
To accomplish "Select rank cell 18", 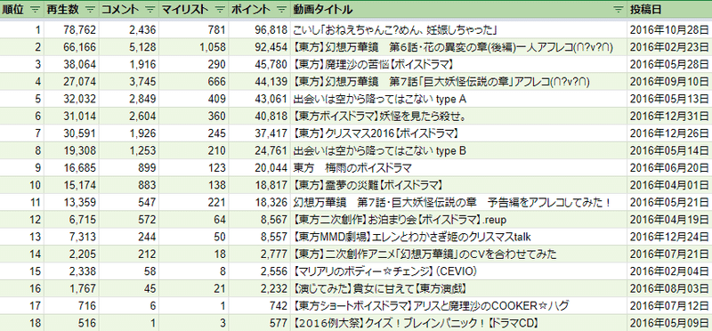I will point(21,323).
